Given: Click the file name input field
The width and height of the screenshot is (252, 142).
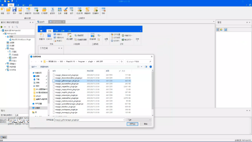Looking at the screenshot, I should (x=90, y=120).
